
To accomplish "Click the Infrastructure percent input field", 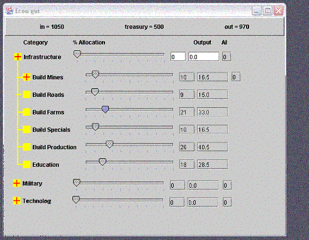I will 178,57.
